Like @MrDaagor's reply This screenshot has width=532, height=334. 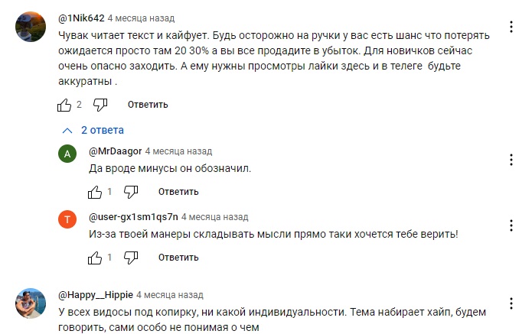point(95,191)
